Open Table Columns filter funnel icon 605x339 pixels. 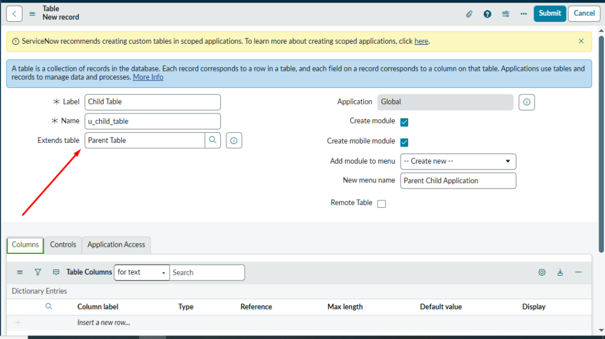point(38,272)
